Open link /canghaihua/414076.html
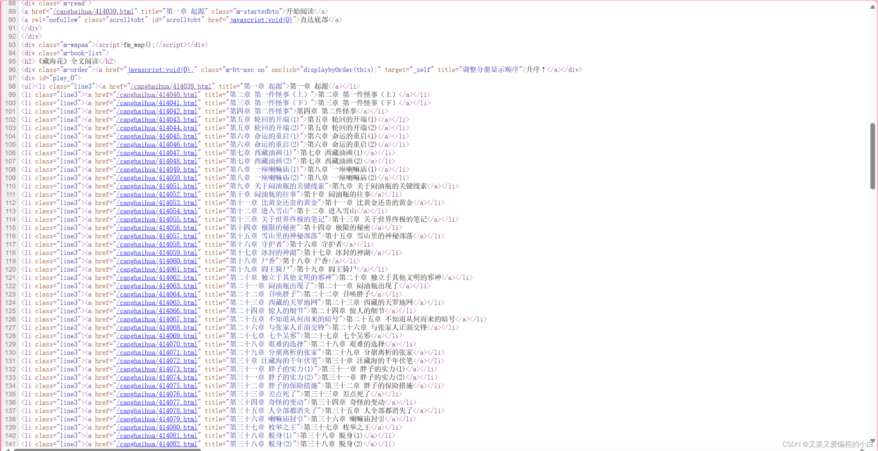 point(157,394)
